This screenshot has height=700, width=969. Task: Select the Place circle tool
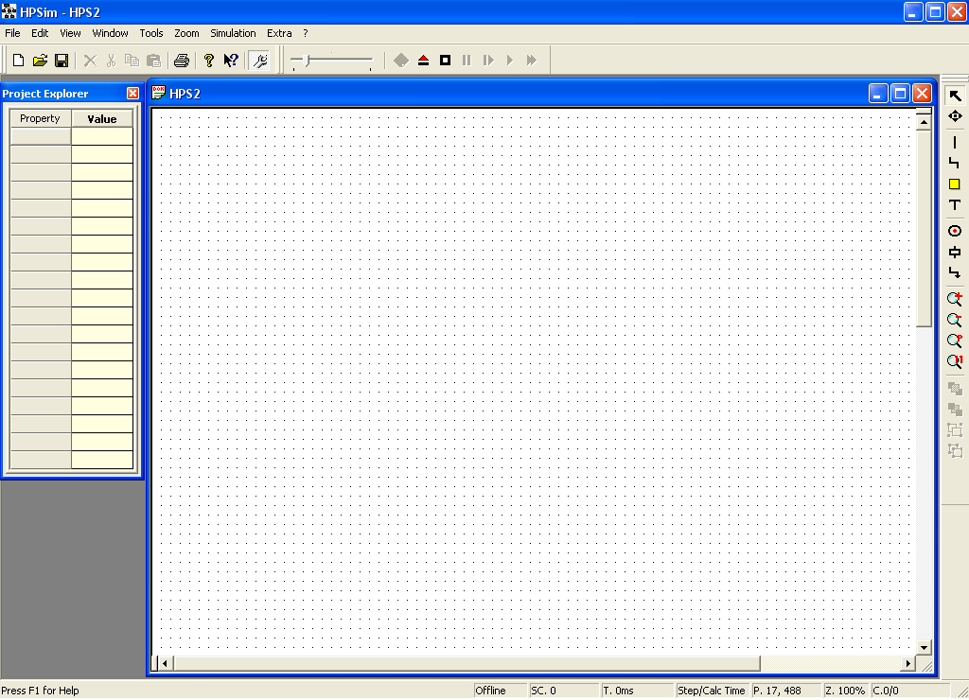955,231
